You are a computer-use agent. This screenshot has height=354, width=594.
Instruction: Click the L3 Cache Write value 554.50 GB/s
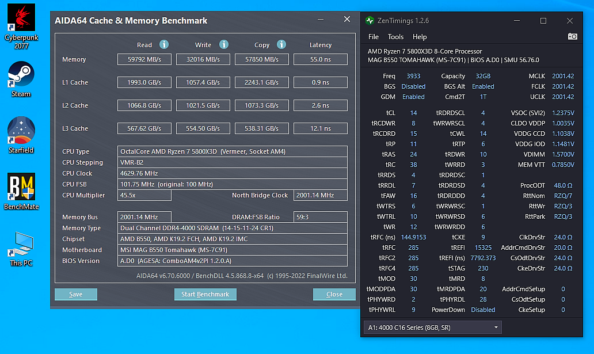[203, 128]
